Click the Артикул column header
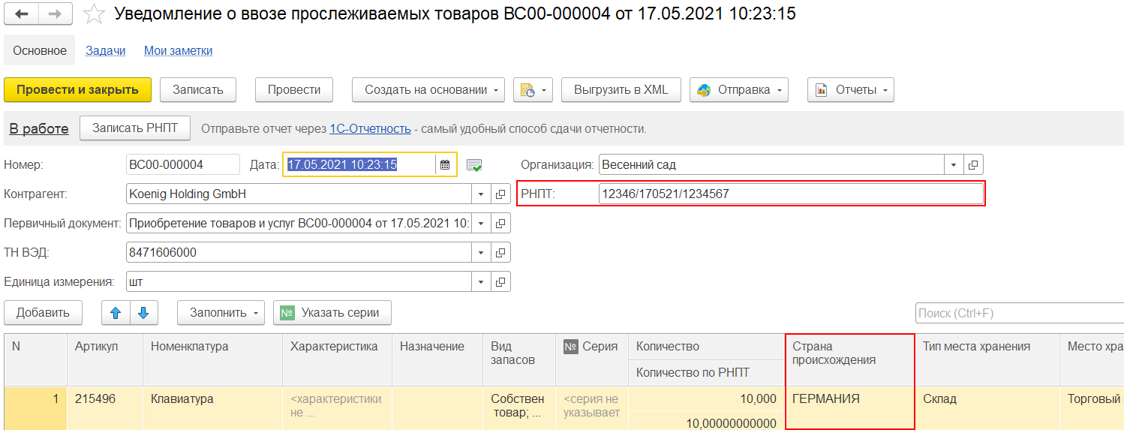This screenshot has height=430, width=1124. pos(104,360)
